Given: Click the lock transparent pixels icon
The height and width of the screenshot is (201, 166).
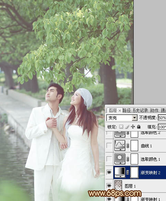Looking at the screenshot, I should point(121,127).
